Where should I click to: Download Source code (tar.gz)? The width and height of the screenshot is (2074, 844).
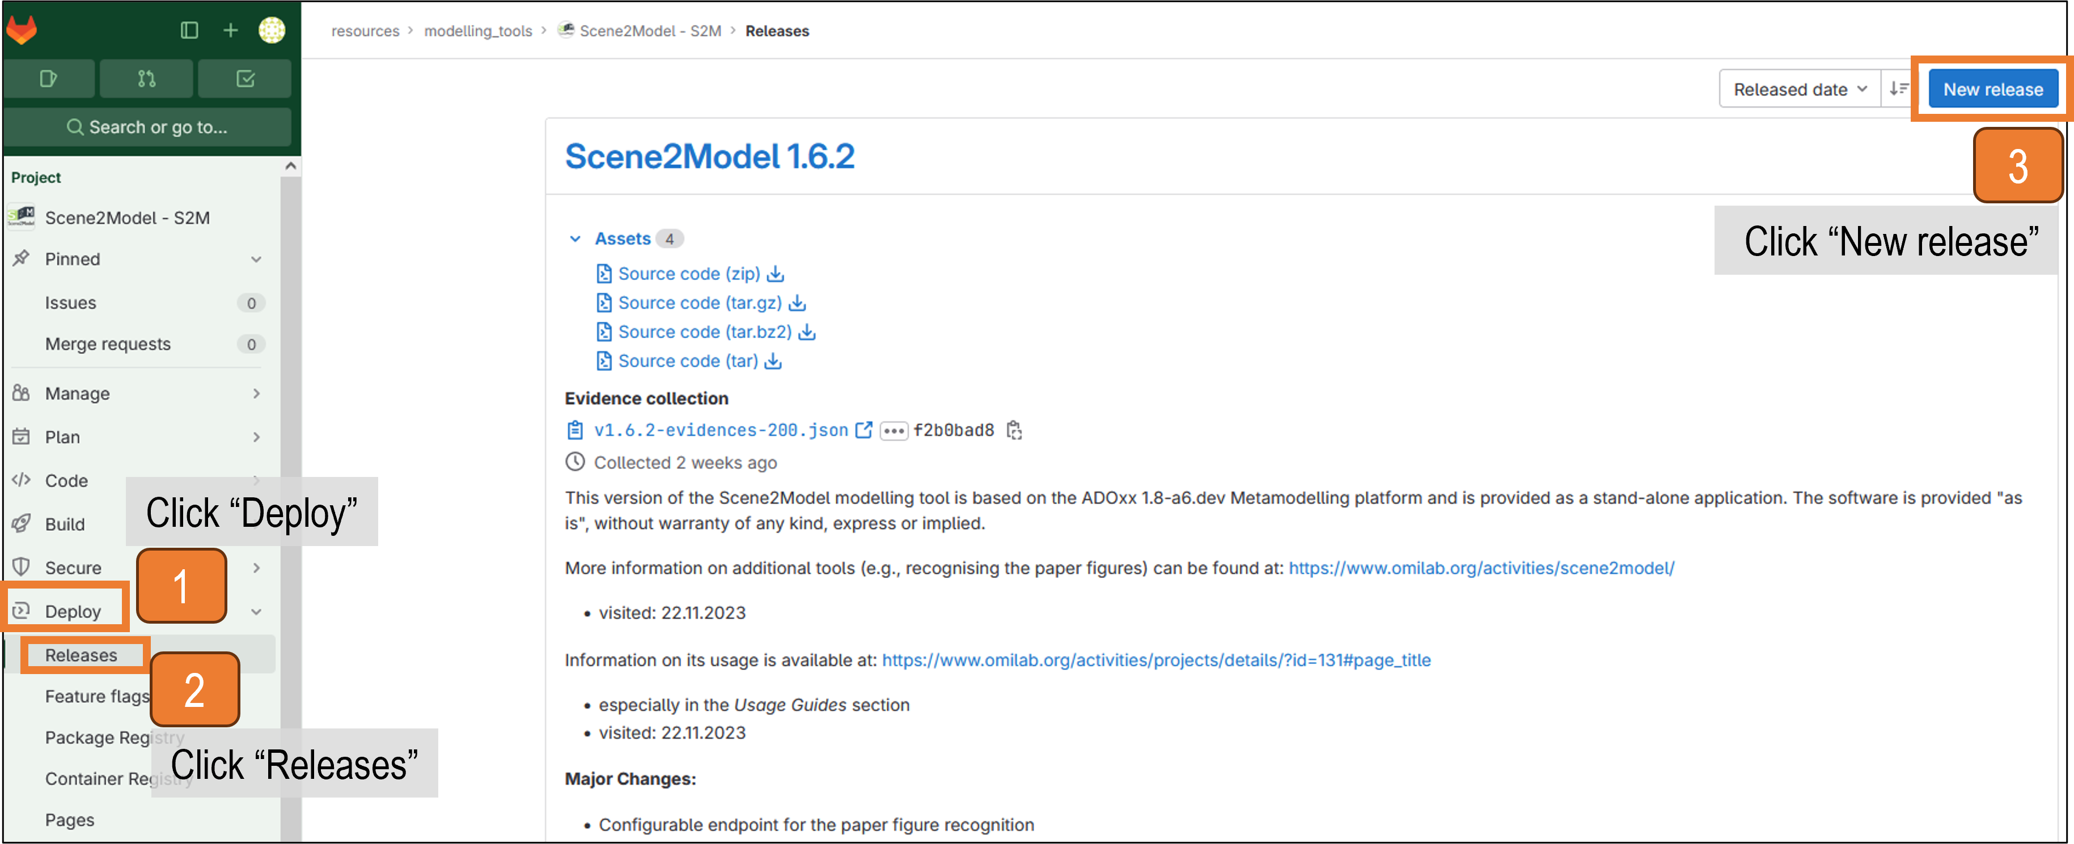click(700, 302)
